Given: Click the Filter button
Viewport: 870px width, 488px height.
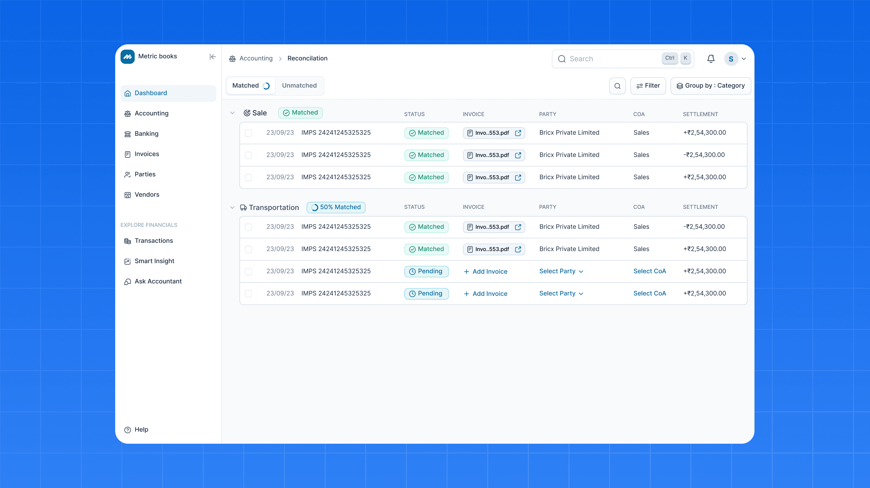Looking at the screenshot, I should point(648,86).
